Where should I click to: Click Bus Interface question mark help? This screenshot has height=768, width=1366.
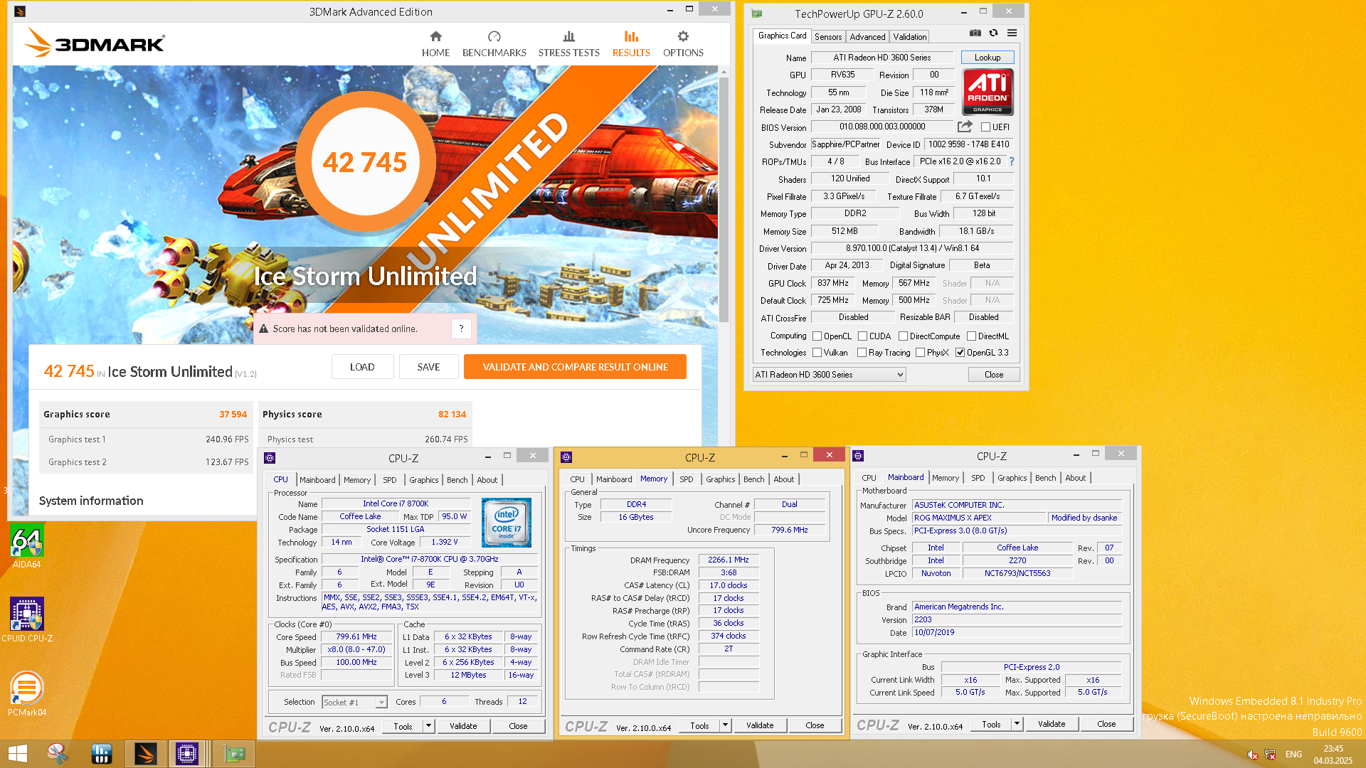pos(1012,161)
